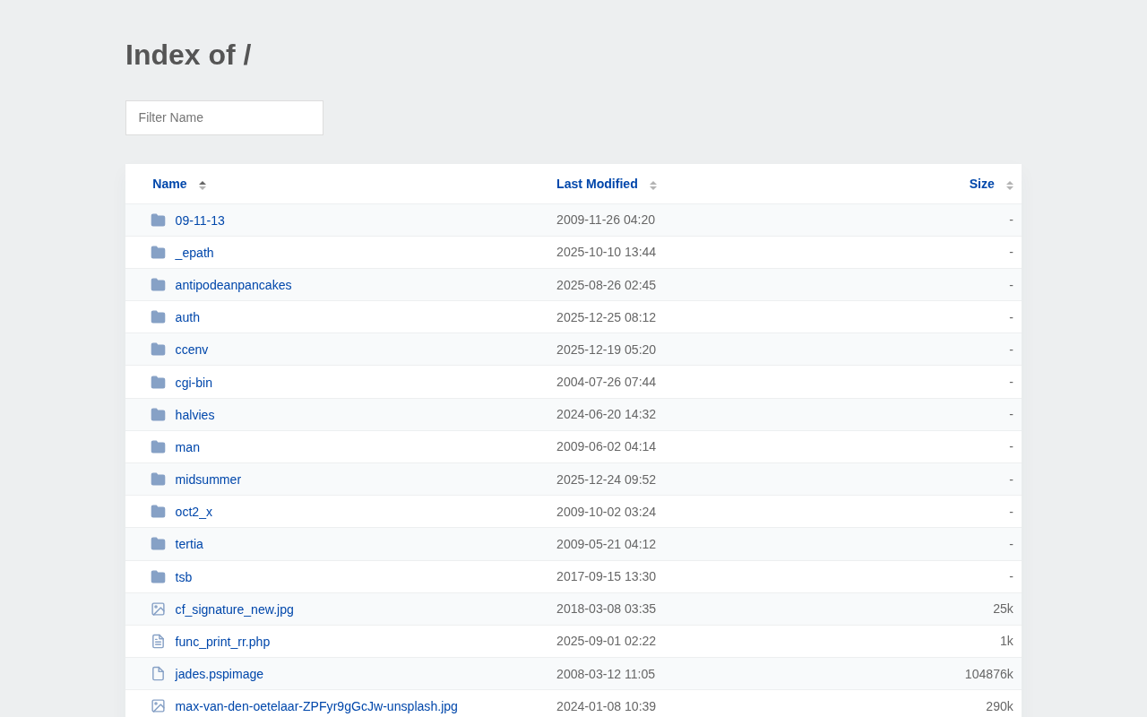Focus the Filter Name input field
Viewport: 1147px width, 717px height.
point(224,117)
